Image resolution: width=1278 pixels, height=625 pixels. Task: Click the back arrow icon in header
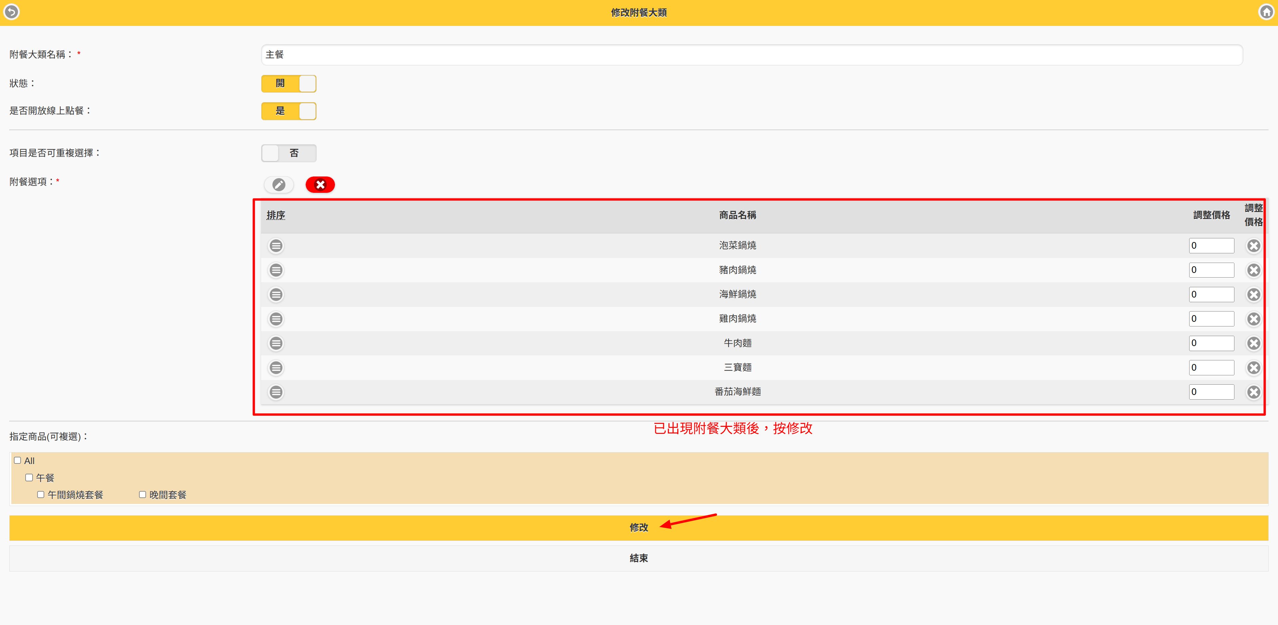11,12
